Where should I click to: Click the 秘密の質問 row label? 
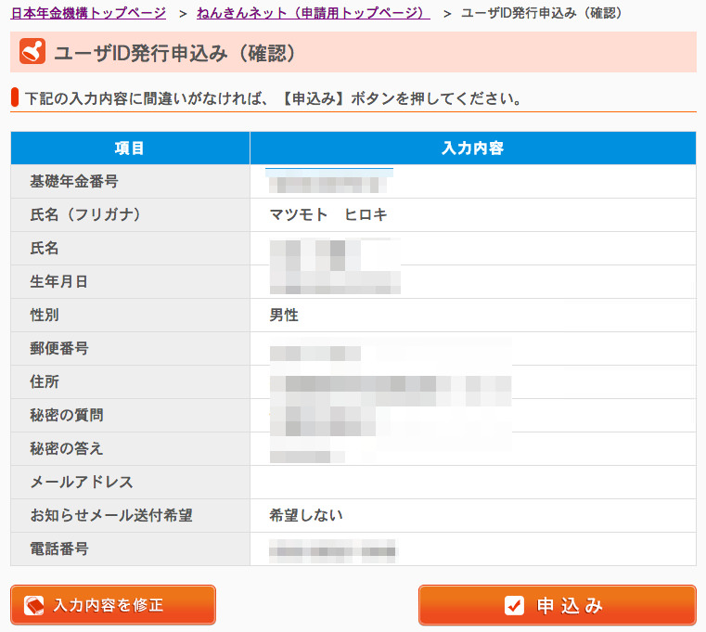(67, 416)
